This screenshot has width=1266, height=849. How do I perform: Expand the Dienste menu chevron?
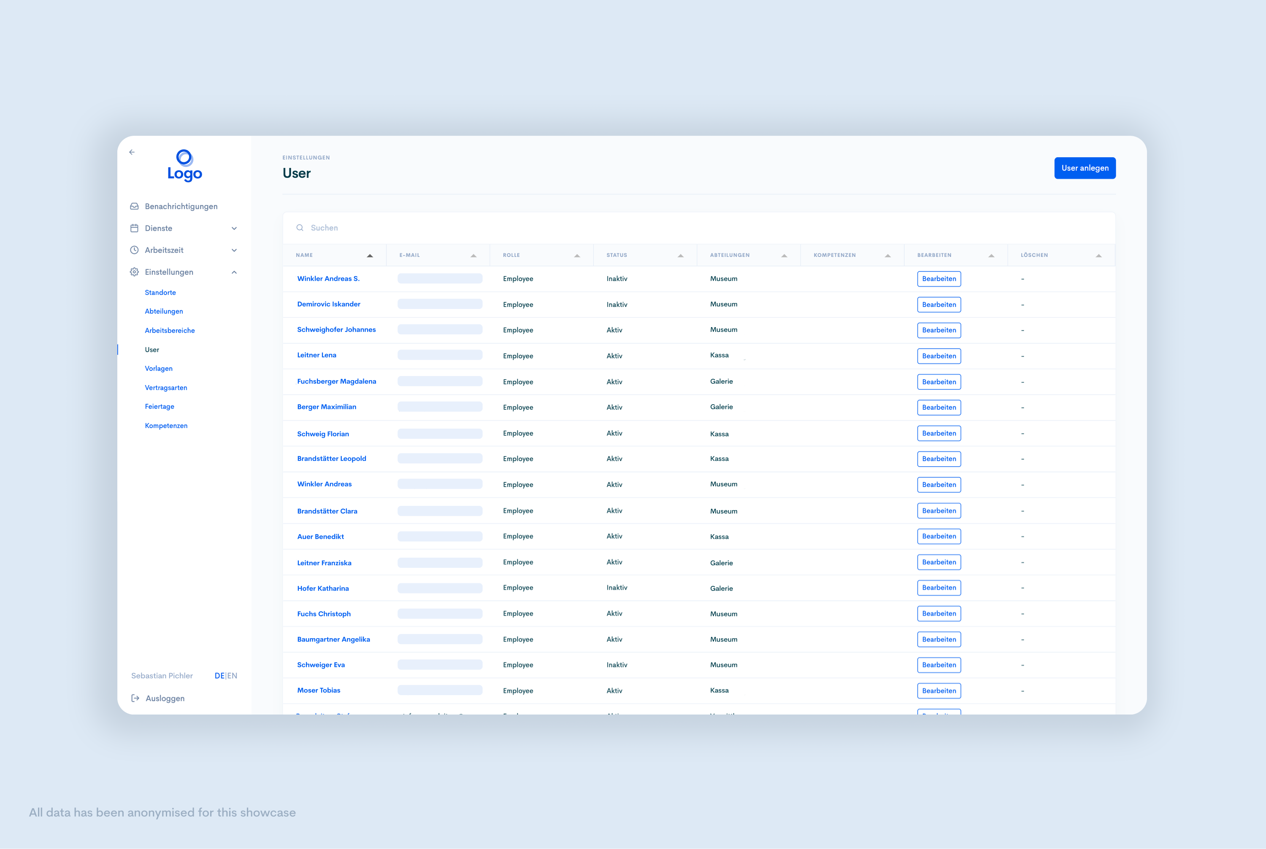click(234, 228)
